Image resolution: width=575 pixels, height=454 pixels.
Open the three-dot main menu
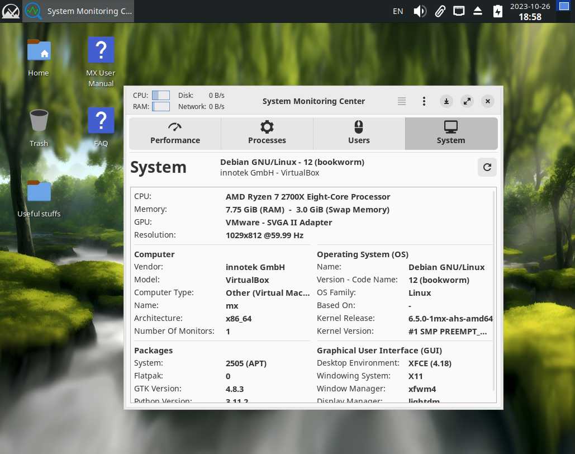tap(424, 101)
